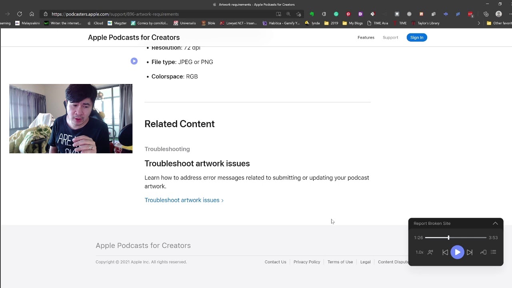Screen dimensions: 512x288
Task: Open the Bible bookmark
Action: [208, 23]
